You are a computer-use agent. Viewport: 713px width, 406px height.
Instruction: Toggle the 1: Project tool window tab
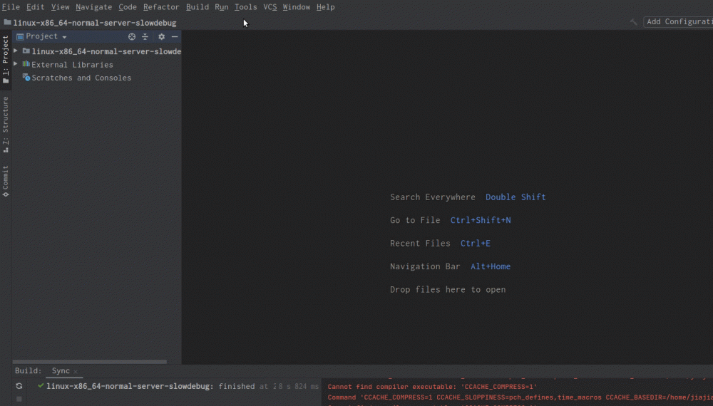pos(6,59)
